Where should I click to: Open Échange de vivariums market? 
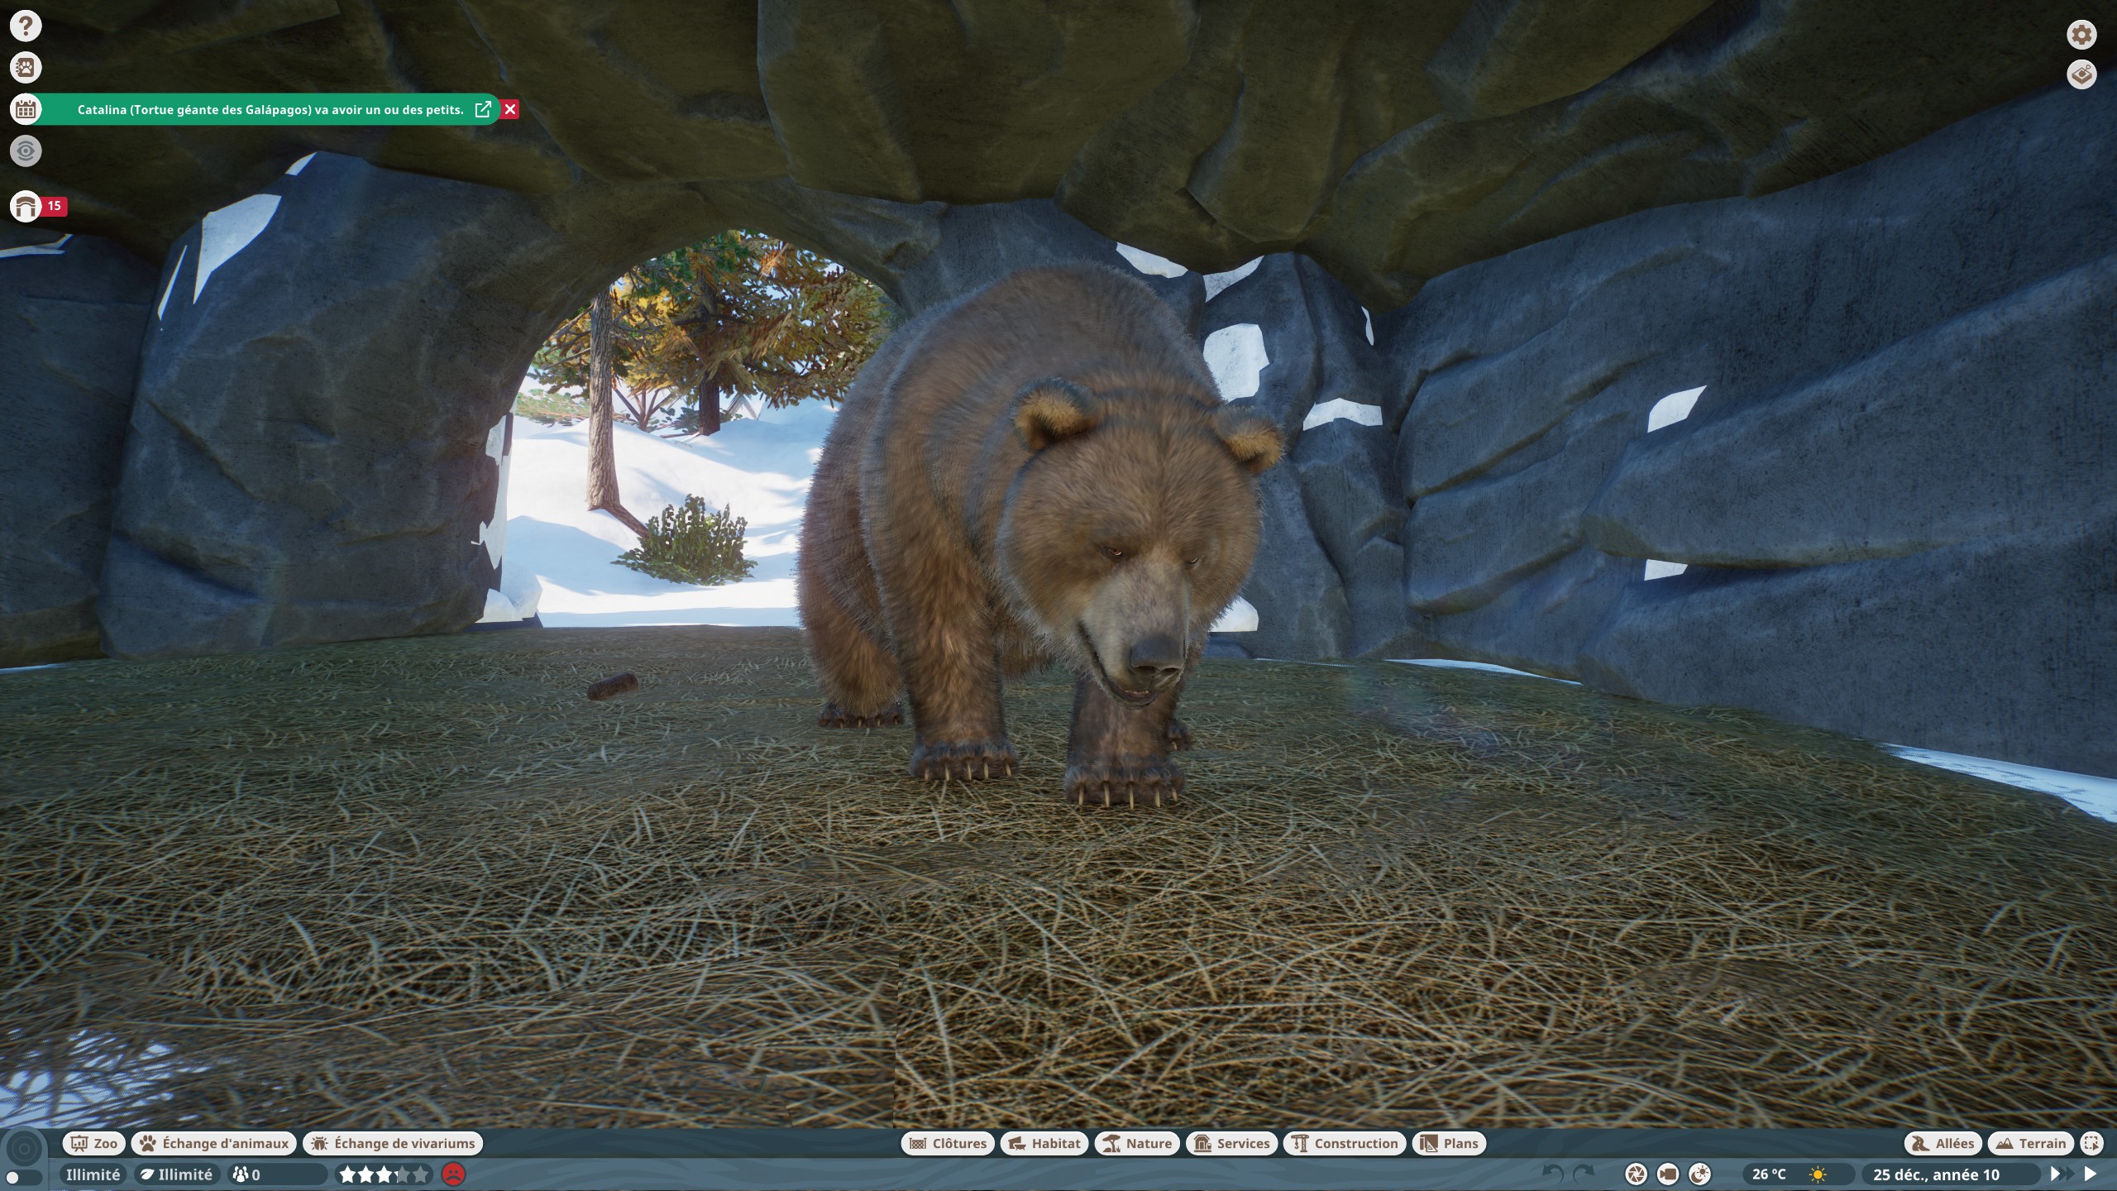[x=394, y=1143]
